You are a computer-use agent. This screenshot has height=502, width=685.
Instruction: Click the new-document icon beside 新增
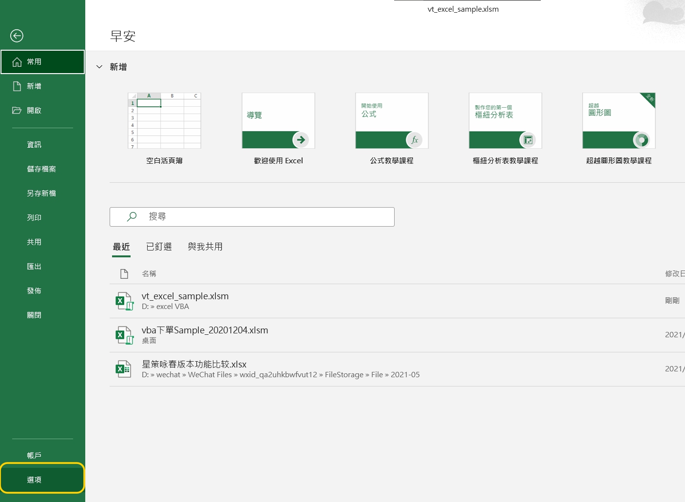[17, 86]
